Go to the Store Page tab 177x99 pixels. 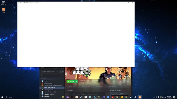coord(72,86)
